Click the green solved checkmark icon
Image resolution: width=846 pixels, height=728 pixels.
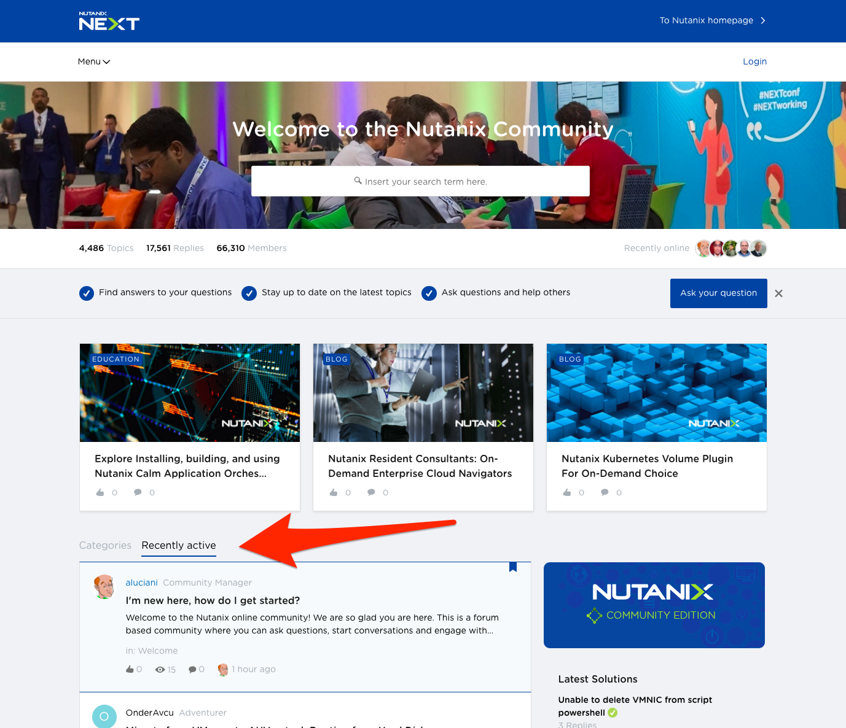click(613, 713)
